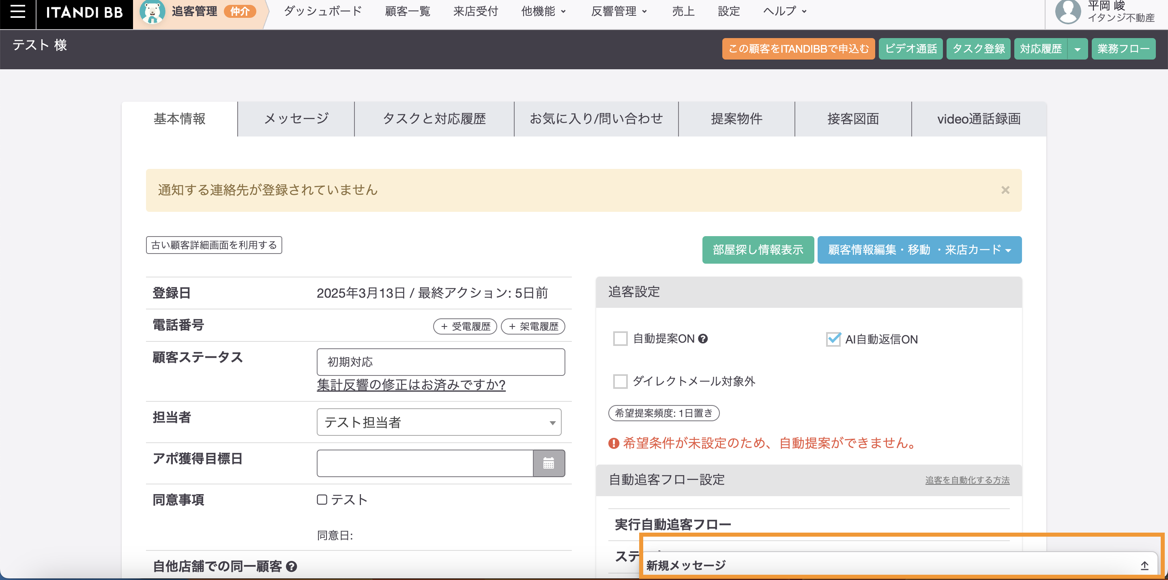The image size is (1168, 580).
Task: Switch to タスクと対応履歴 tab
Action: (x=434, y=119)
